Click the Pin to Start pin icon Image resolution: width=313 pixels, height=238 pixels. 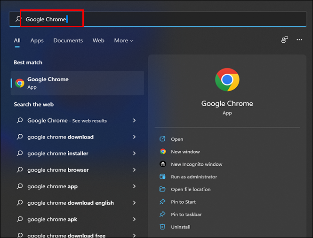point(163,202)
